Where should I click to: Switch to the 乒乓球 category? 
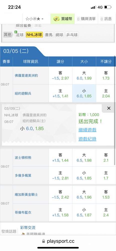(x=72, y=35)
